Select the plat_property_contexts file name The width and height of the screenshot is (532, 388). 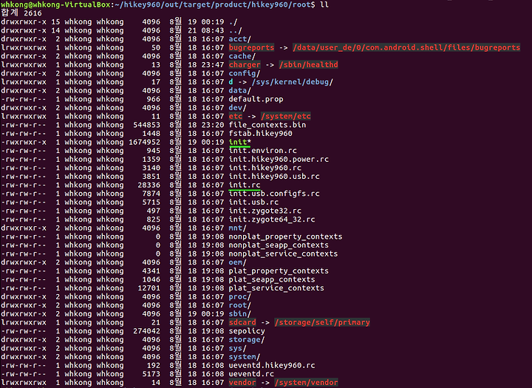pyautogui.click(x=279, y=271)
